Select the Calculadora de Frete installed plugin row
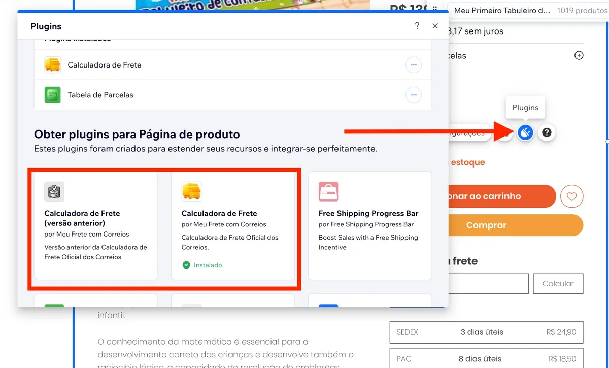 233,65
